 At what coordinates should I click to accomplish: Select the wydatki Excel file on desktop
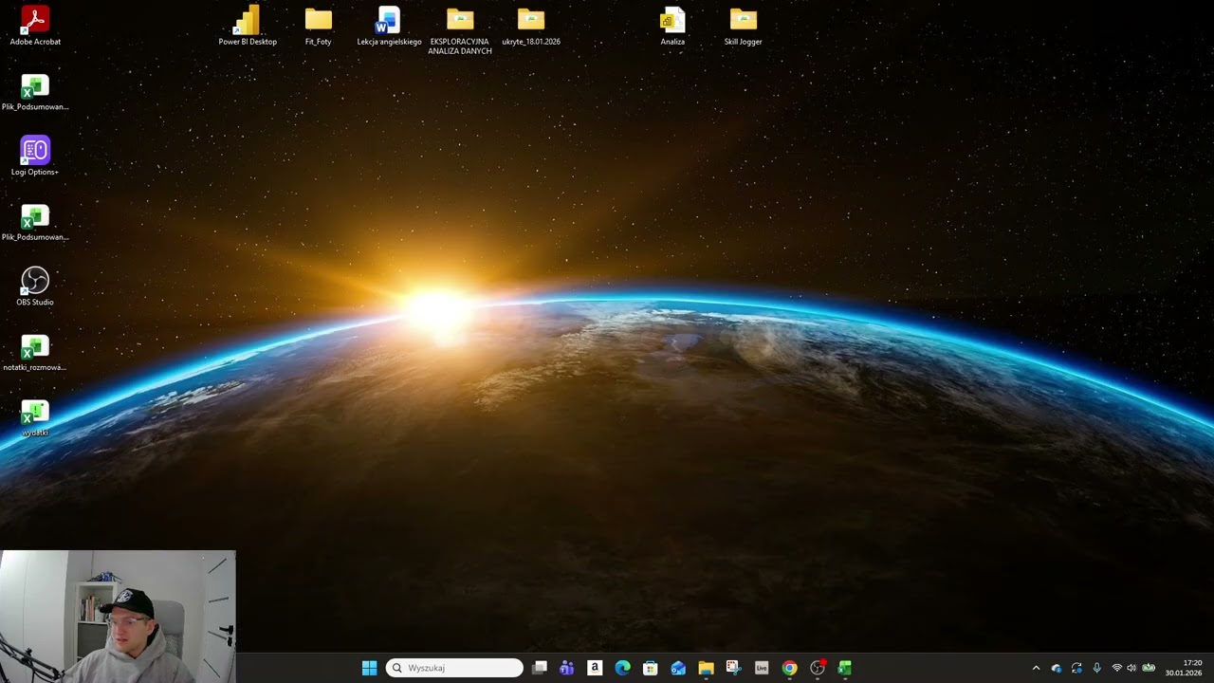[x=35, y=417]
